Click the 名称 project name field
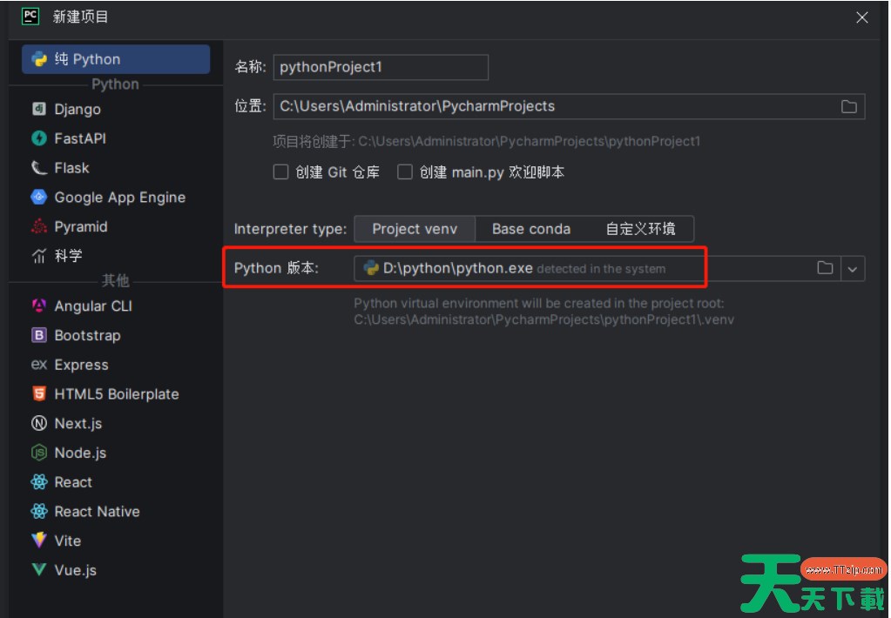 click(381, 67)
